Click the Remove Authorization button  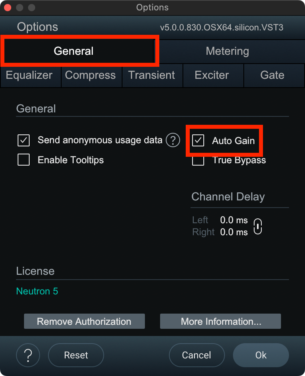pyautogui.click(x=84, y=322)
